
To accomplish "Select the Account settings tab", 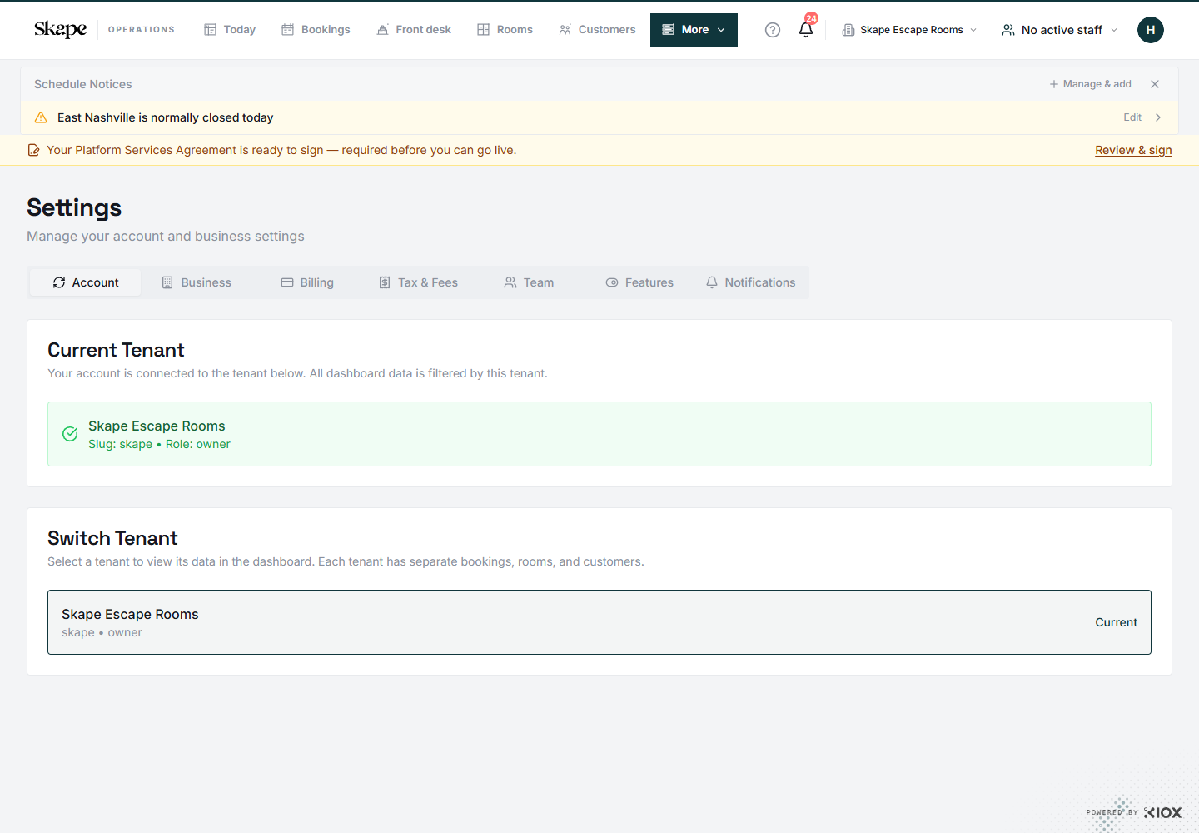I will pyautogui.click(x=85, y=282).
